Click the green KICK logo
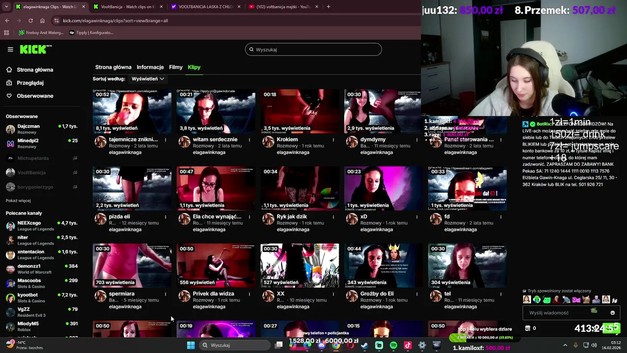627x353 pixels. [35, 49]
